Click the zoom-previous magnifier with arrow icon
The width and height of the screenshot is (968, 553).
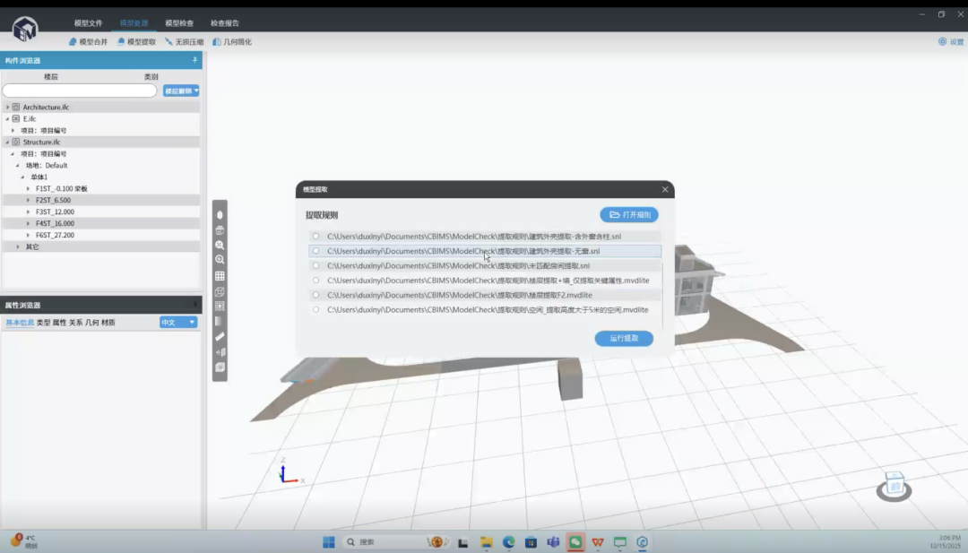(220, 260)
